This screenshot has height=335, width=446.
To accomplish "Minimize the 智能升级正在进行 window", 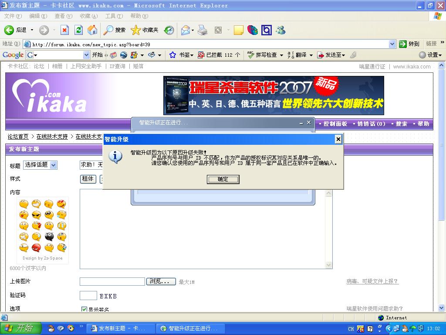I will (x=301, y=123).
